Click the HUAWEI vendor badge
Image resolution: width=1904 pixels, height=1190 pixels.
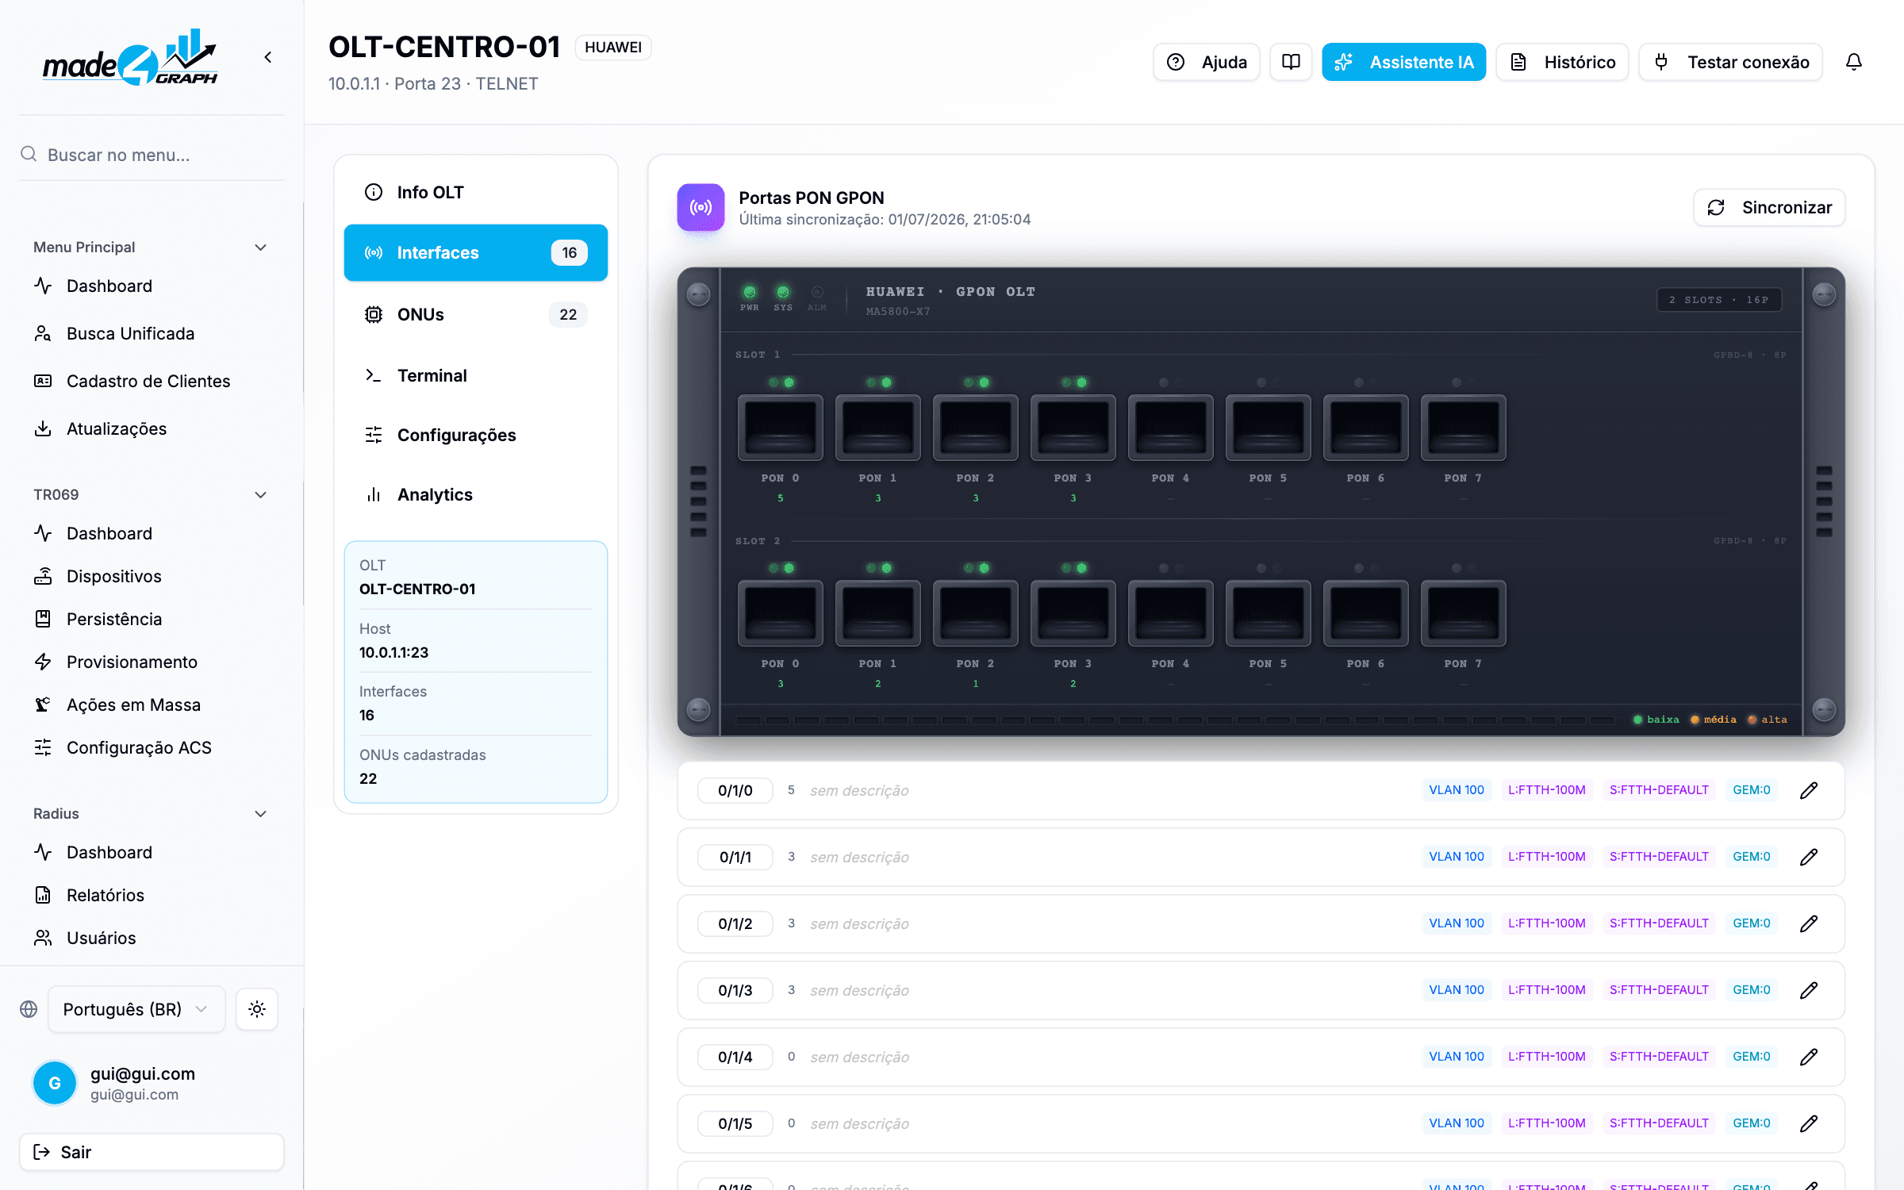613,48
